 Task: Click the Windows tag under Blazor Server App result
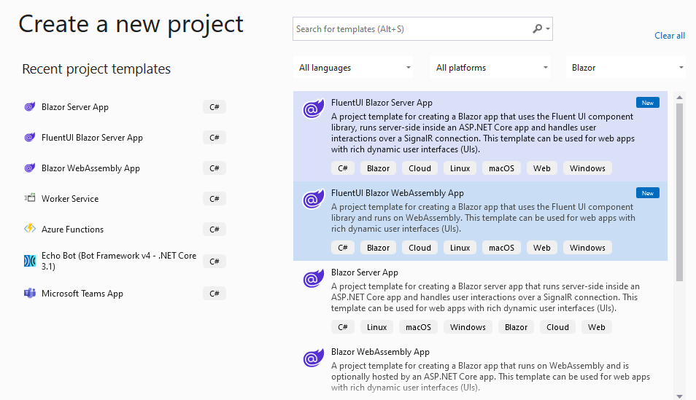468,327
